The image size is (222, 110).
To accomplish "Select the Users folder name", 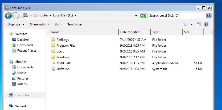I will (60, 51).
